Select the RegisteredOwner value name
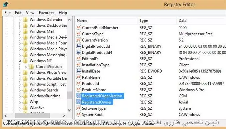This screenshot has width=226, height=129. click(97, 102)
